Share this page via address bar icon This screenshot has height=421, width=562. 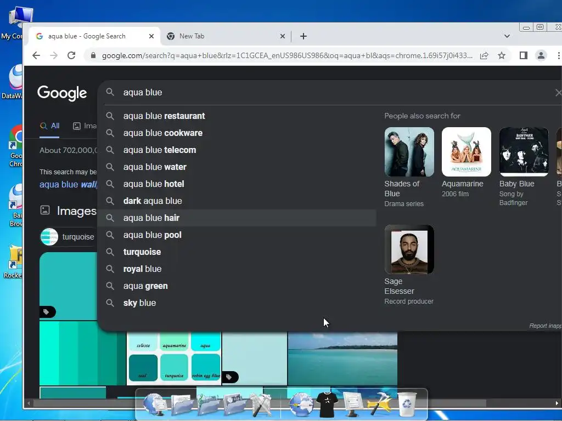(484, 55)
